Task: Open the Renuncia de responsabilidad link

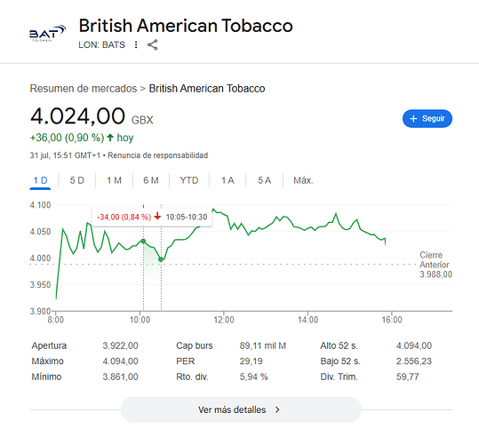Action: click(157, 155)
